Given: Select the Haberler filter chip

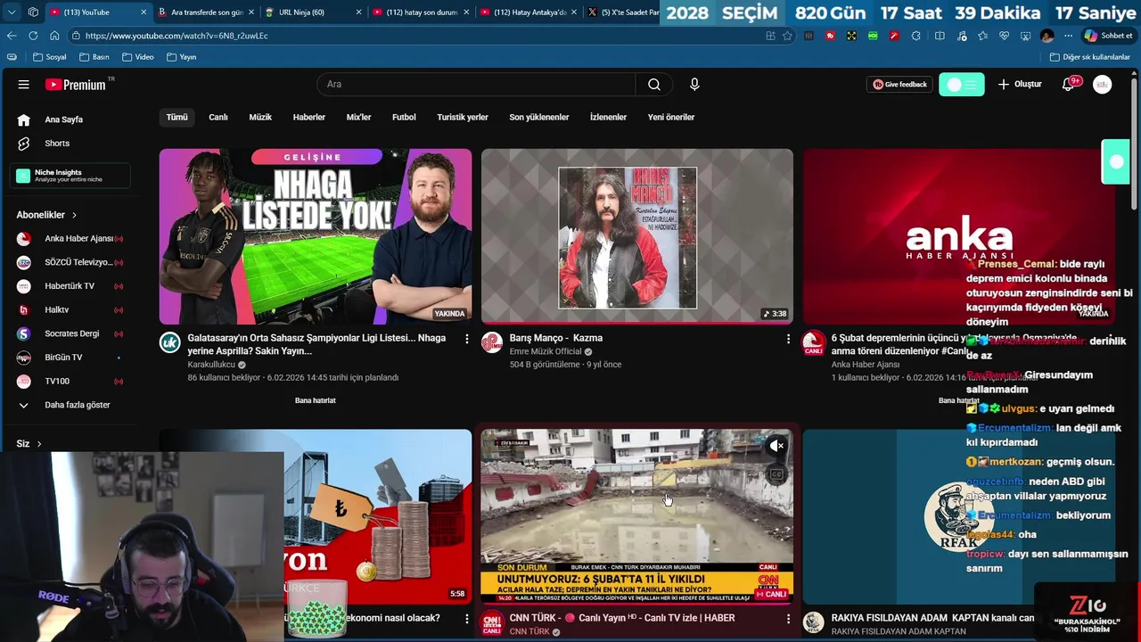Looking at the screenshot, I should (309, 117).
